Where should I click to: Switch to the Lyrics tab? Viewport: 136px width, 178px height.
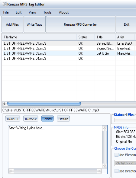tap(47, 119)
